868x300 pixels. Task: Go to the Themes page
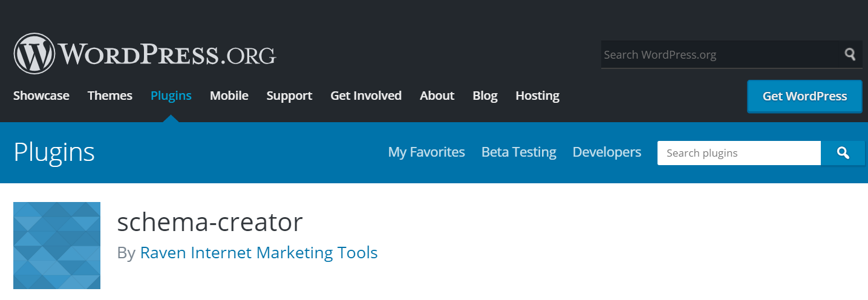point(110,96)
